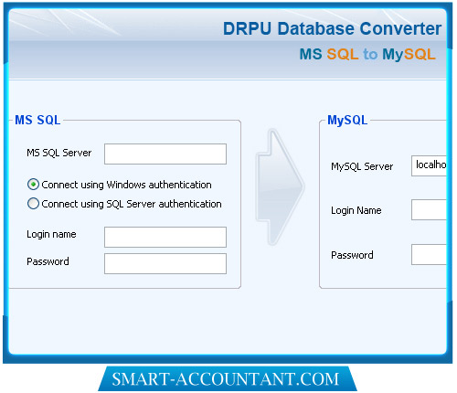457x393 pixels.
Task: Click the Password label in MySQL panel
Action: tap(352, 255)
